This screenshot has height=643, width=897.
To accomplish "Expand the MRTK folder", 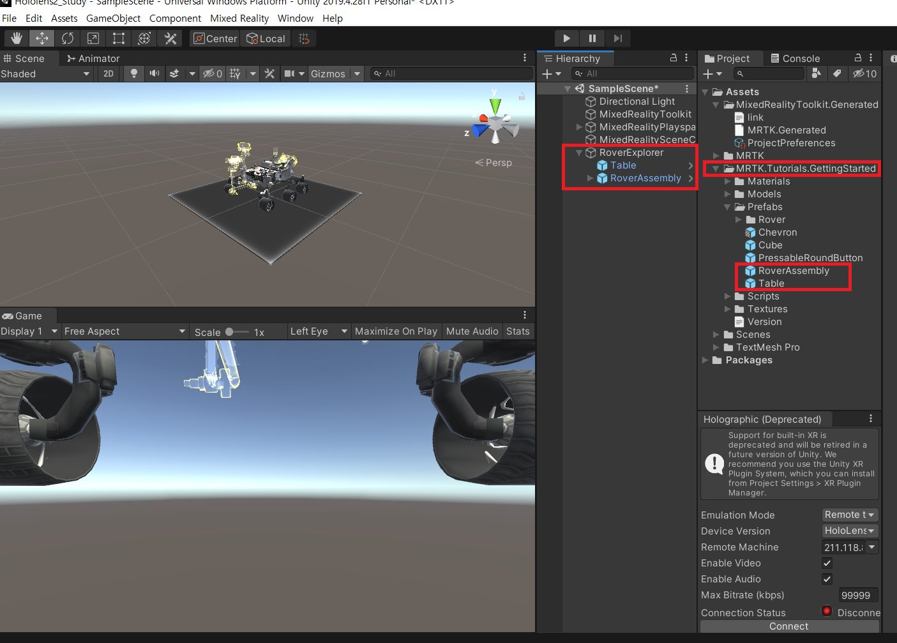I will [x=716, y=156].
